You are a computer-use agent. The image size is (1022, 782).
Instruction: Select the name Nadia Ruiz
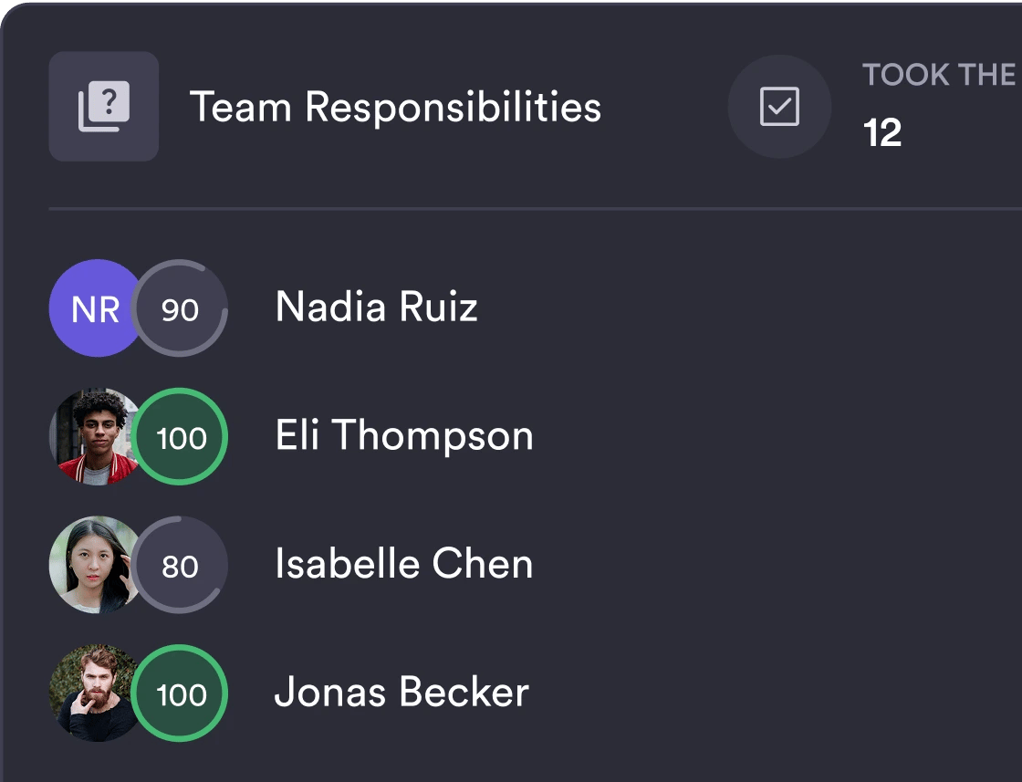point(376,308)
